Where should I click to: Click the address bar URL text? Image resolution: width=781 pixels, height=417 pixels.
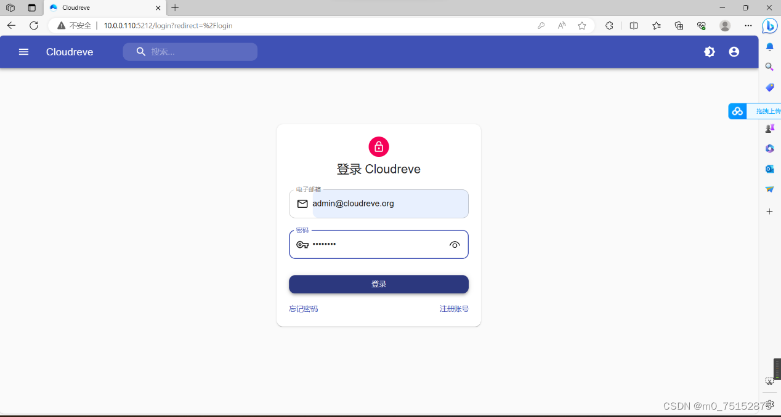168,26
